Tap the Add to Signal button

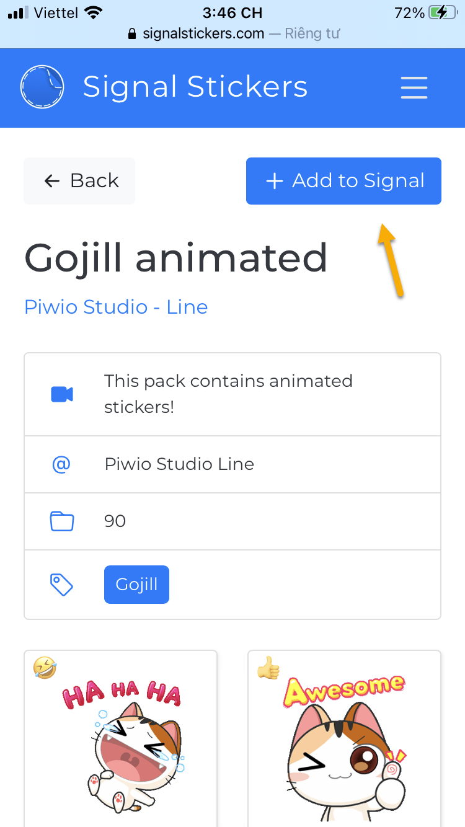[343, 181]
